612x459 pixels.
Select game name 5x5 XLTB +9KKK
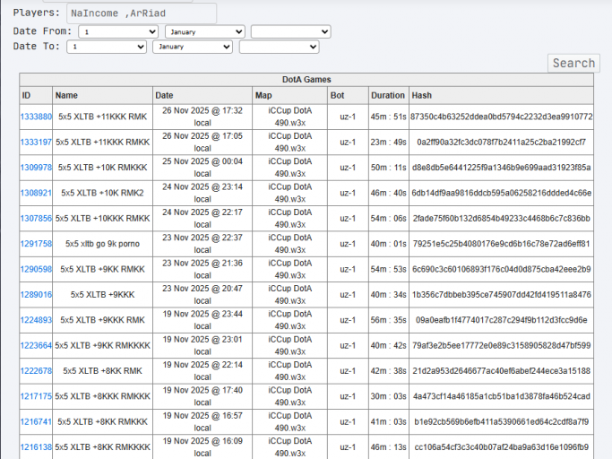point(103,294)
